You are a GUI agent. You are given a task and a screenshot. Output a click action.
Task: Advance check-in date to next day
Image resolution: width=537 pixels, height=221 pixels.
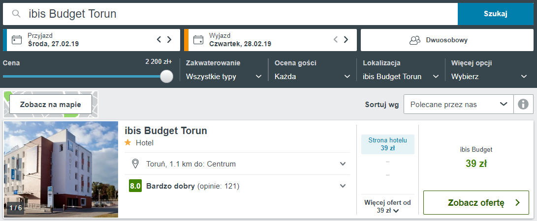pyautogui.click(x=169, y=40)
